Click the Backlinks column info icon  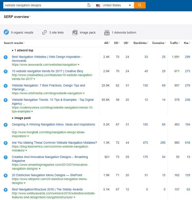148,43
